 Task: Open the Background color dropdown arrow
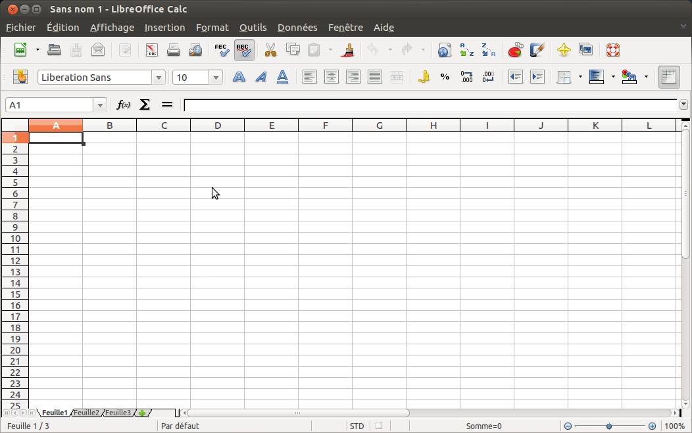click(614, 77)
